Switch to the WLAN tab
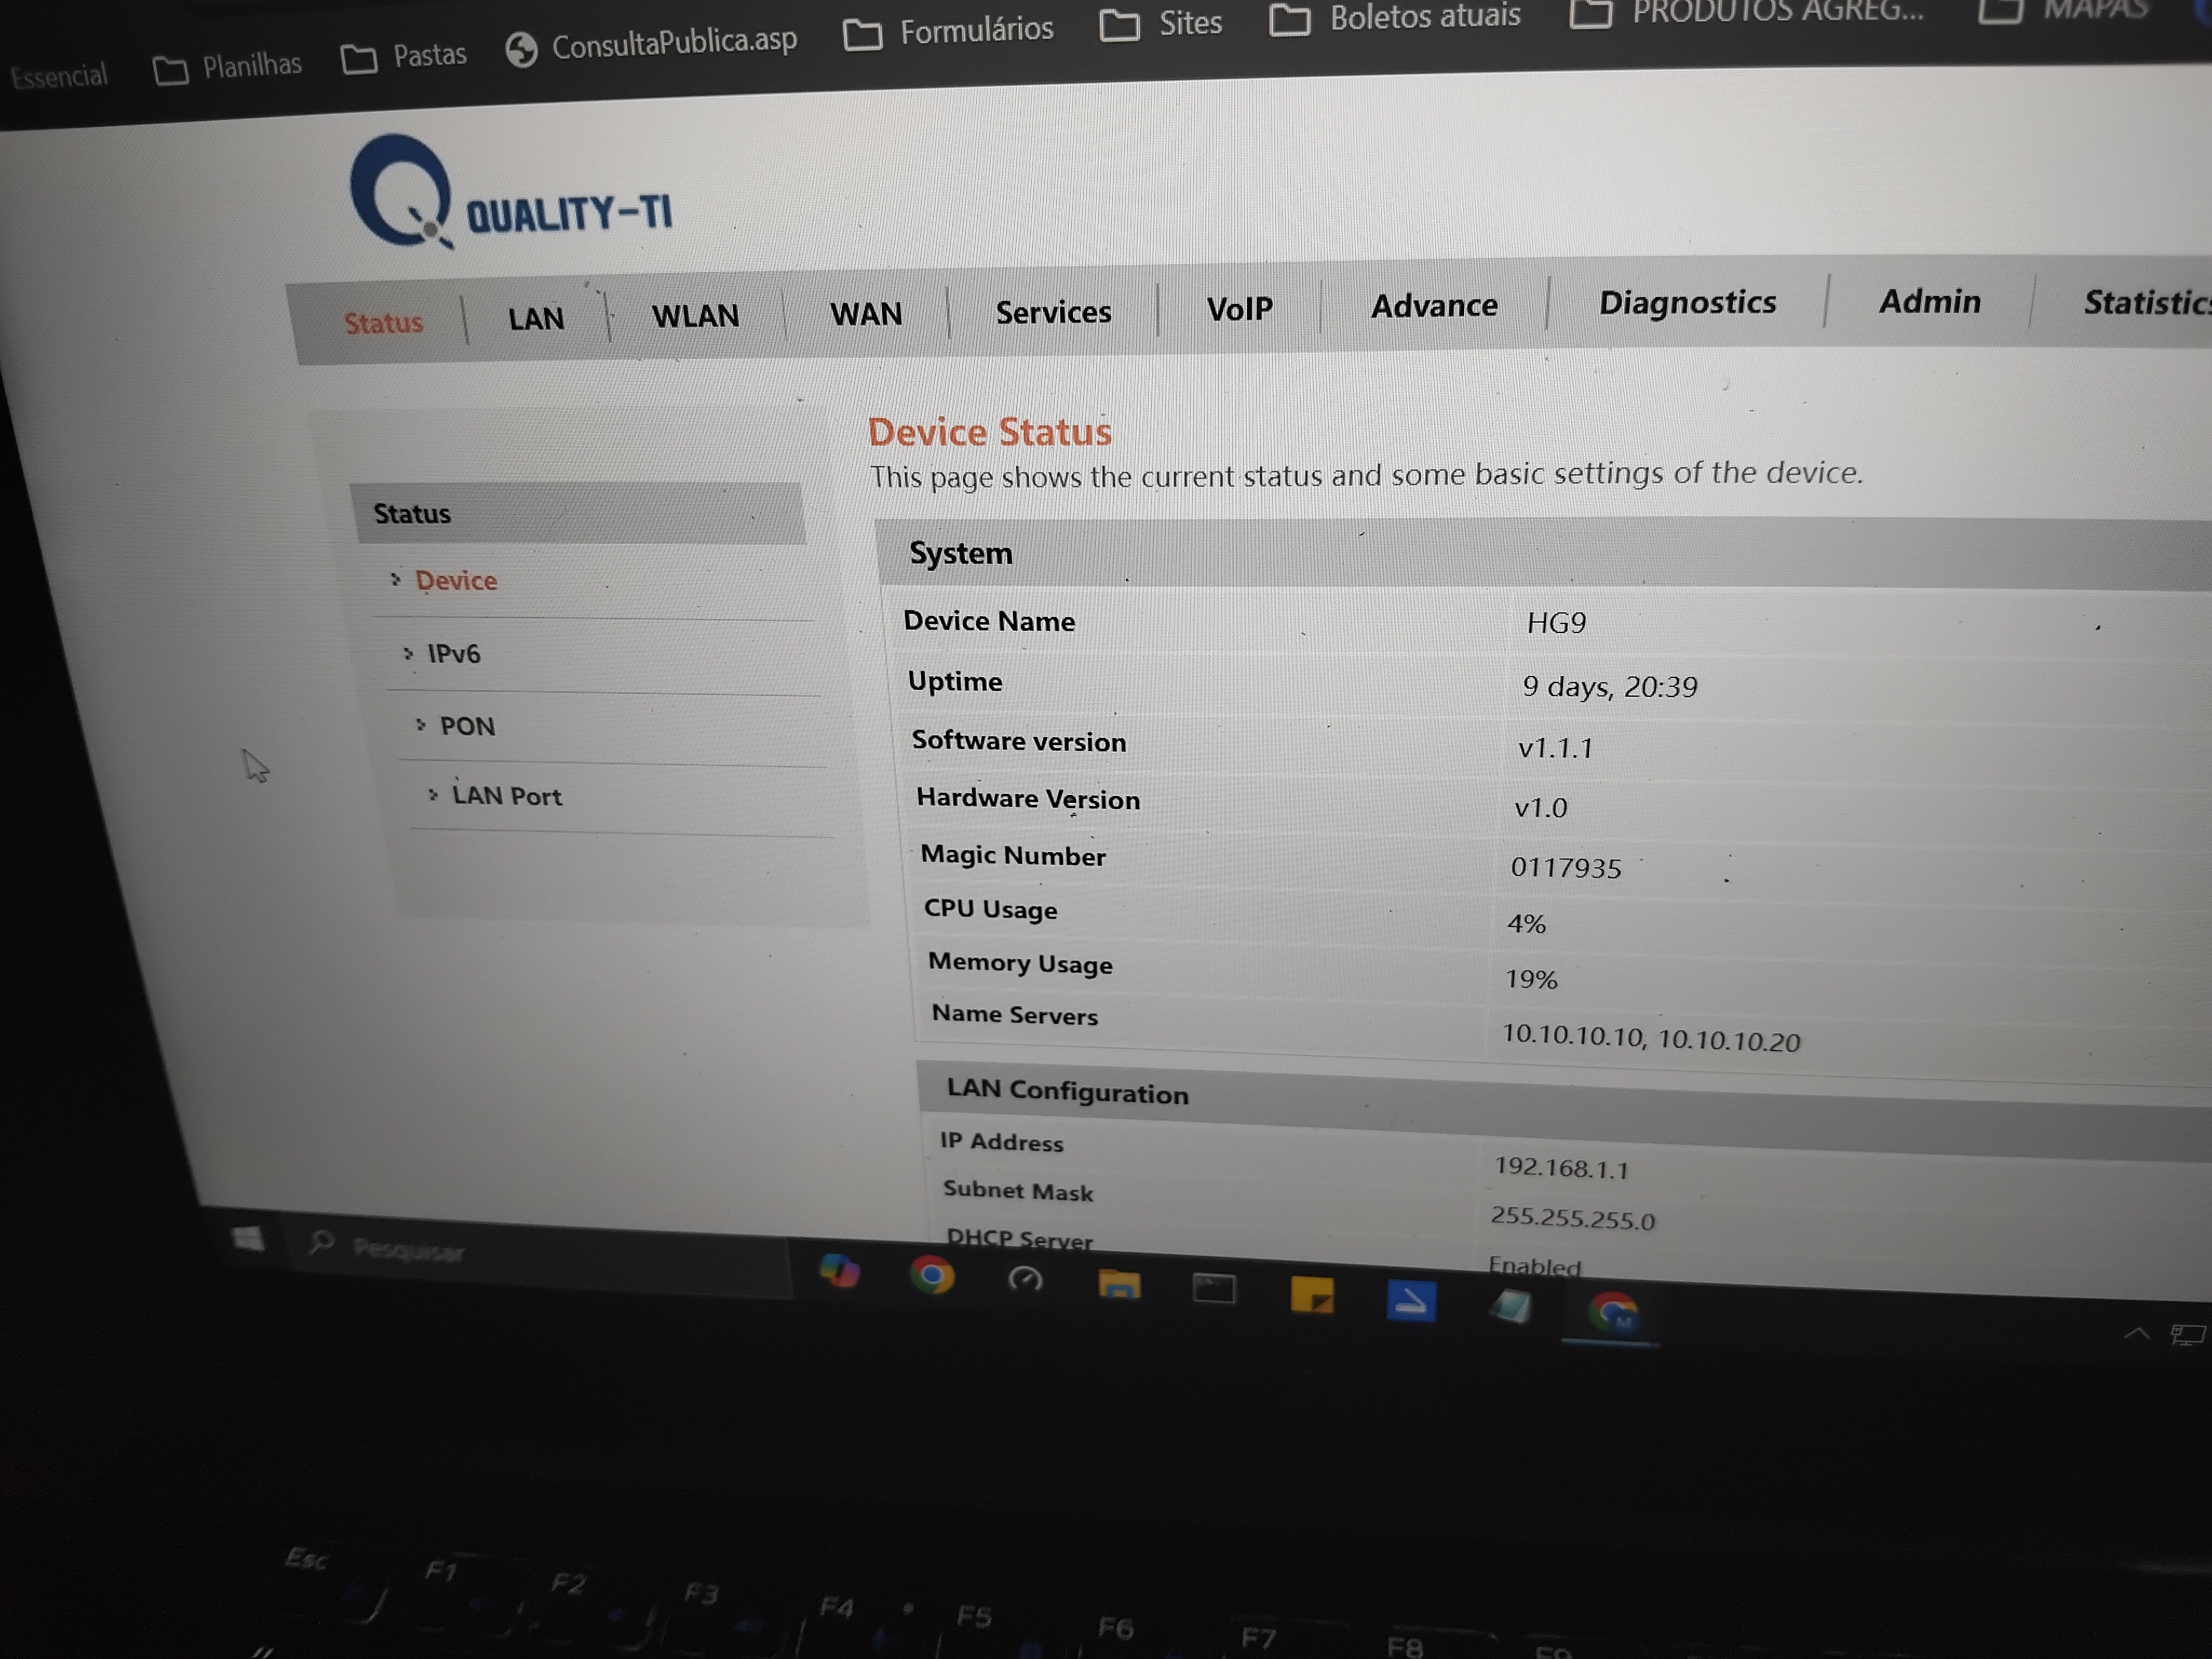Viewport: 2212px width, 1659px height. [x=695, y=316]
